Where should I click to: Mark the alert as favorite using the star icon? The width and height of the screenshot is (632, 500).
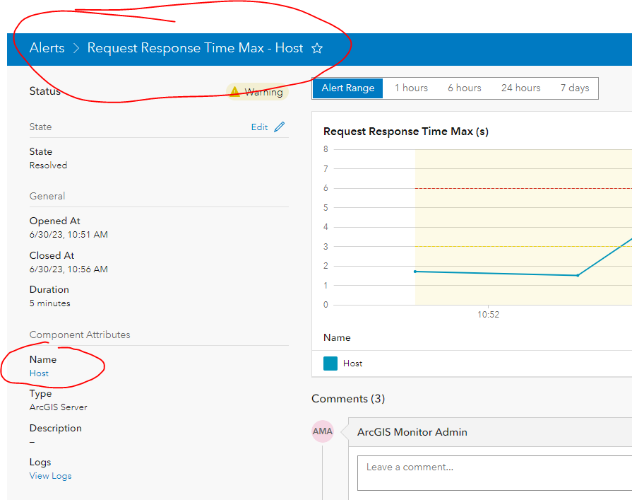point(316,48)
